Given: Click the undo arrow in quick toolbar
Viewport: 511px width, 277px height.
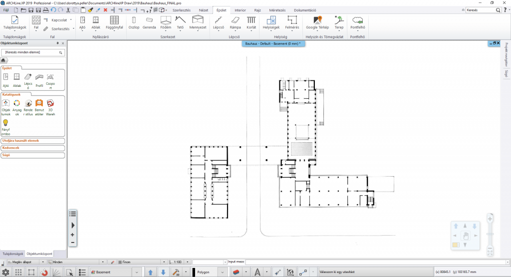Looking at the screenshot, I should (x=53, y=10).
